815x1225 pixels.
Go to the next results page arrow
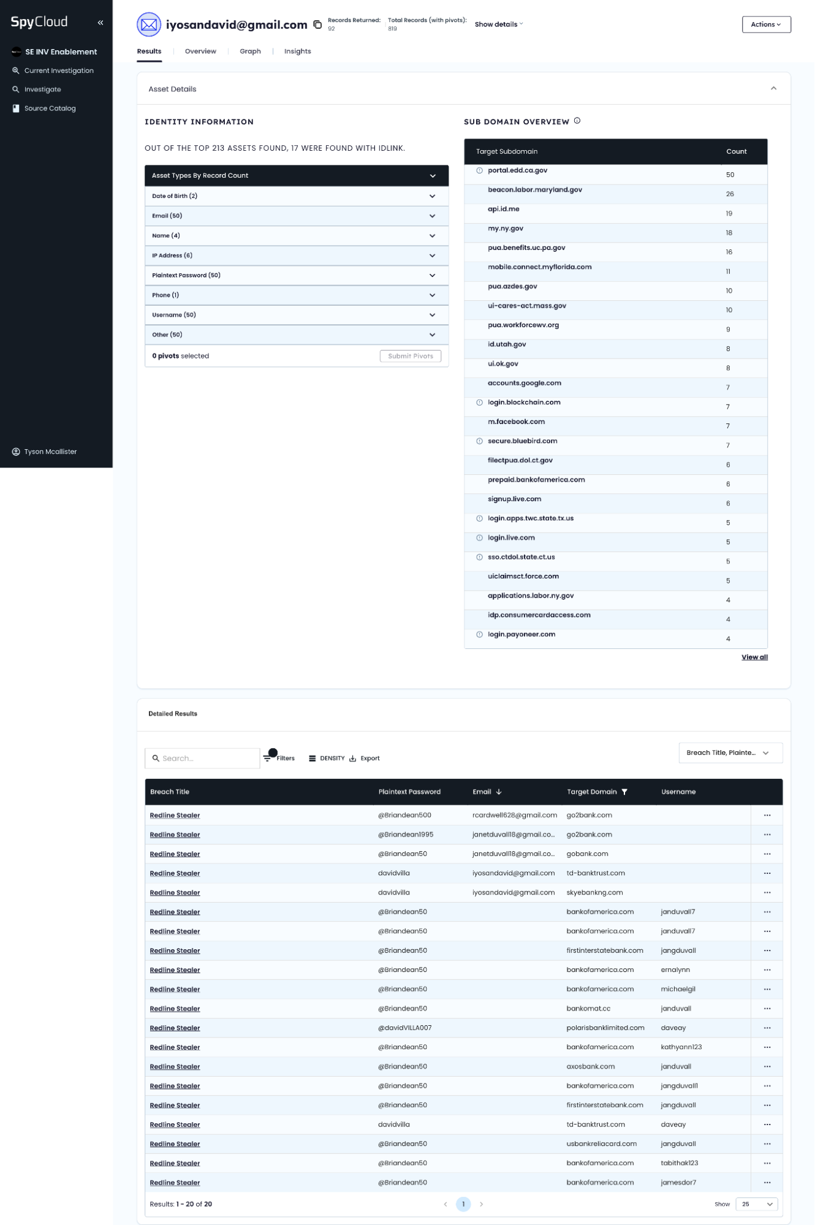tap(482, 1204)
